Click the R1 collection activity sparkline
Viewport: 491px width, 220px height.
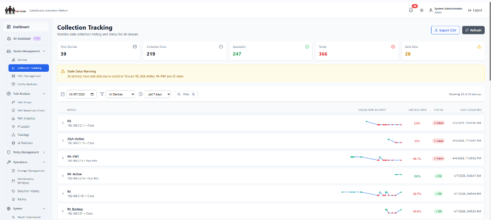pos(372,193)
